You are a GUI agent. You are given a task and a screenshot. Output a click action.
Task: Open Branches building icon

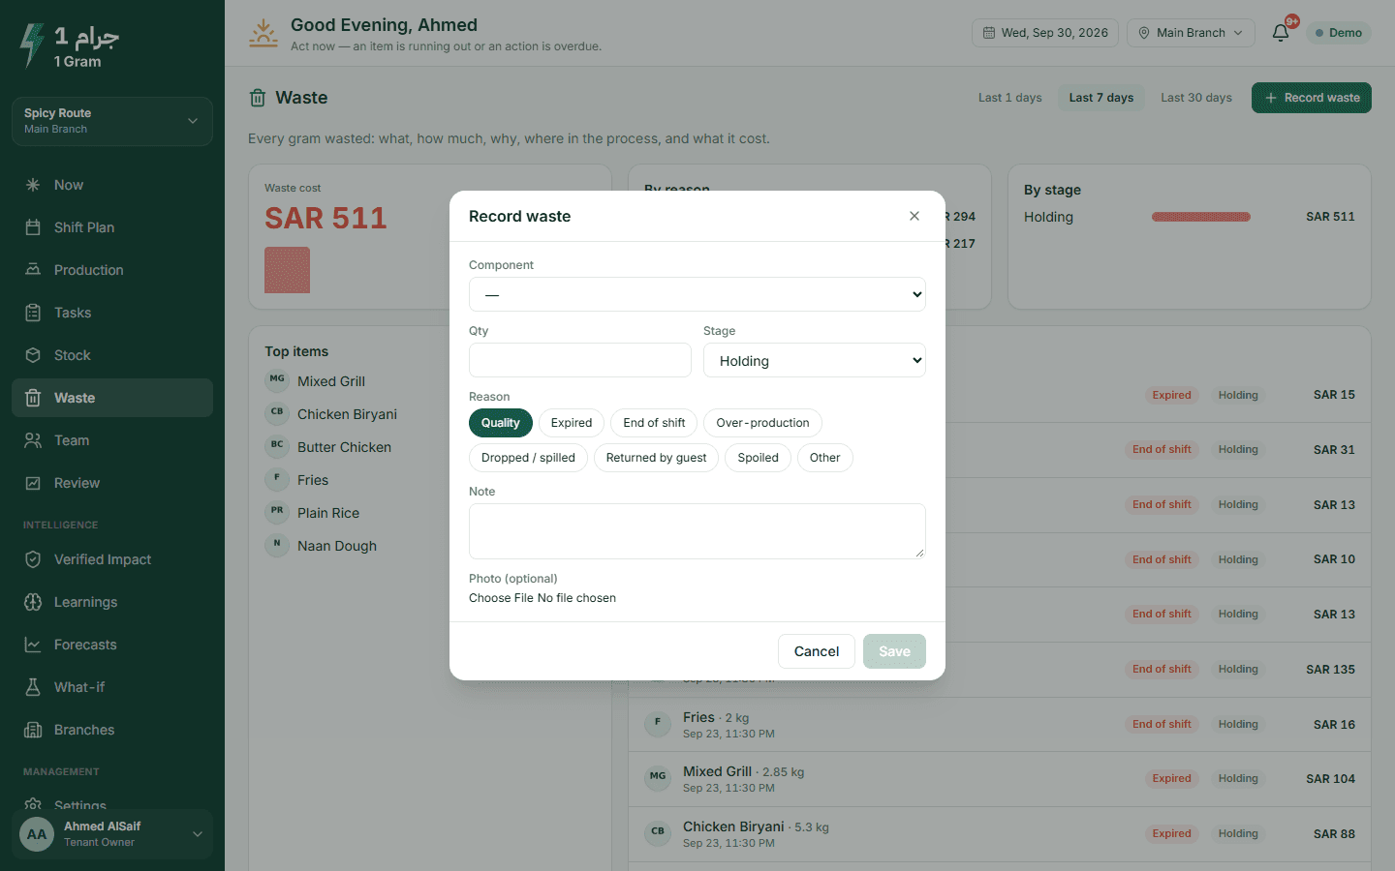click(33, 730)
